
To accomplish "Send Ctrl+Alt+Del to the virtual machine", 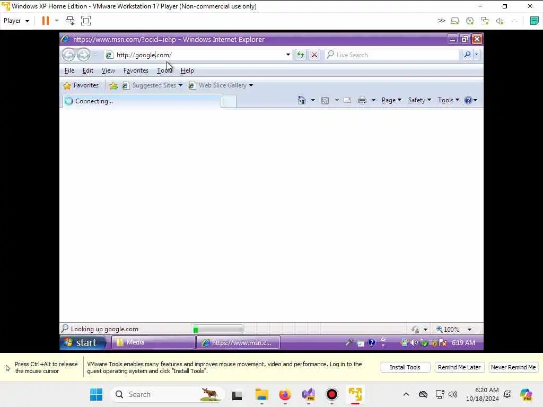I will [70, 21].
